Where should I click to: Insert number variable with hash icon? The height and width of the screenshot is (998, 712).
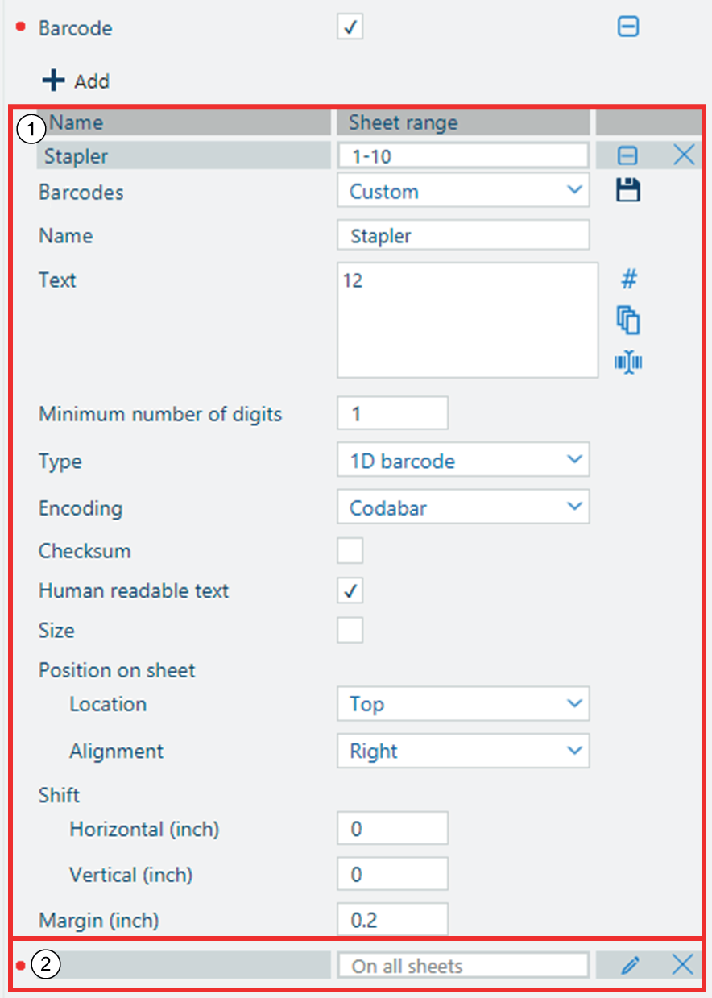pos(629,280)
